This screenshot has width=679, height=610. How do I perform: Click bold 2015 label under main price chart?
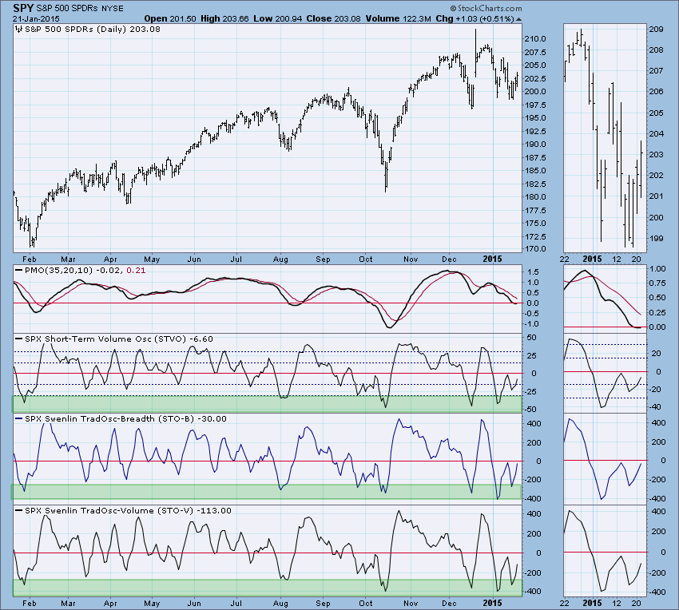(x=492, y=259)
